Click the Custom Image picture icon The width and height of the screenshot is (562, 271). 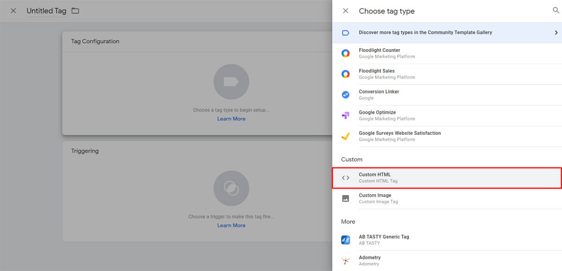[346, 198]
